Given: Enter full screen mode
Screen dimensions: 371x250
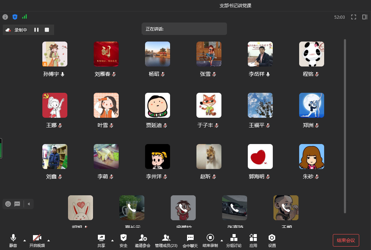Looking at the screenshot, I should [x=354, y=17].
